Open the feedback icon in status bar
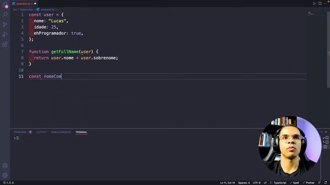The width and height of the screenshot is (330, 185). [319, 183]
